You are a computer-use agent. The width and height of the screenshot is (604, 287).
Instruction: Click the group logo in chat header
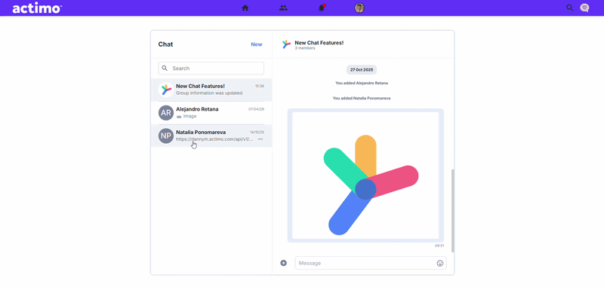(286, 44)
